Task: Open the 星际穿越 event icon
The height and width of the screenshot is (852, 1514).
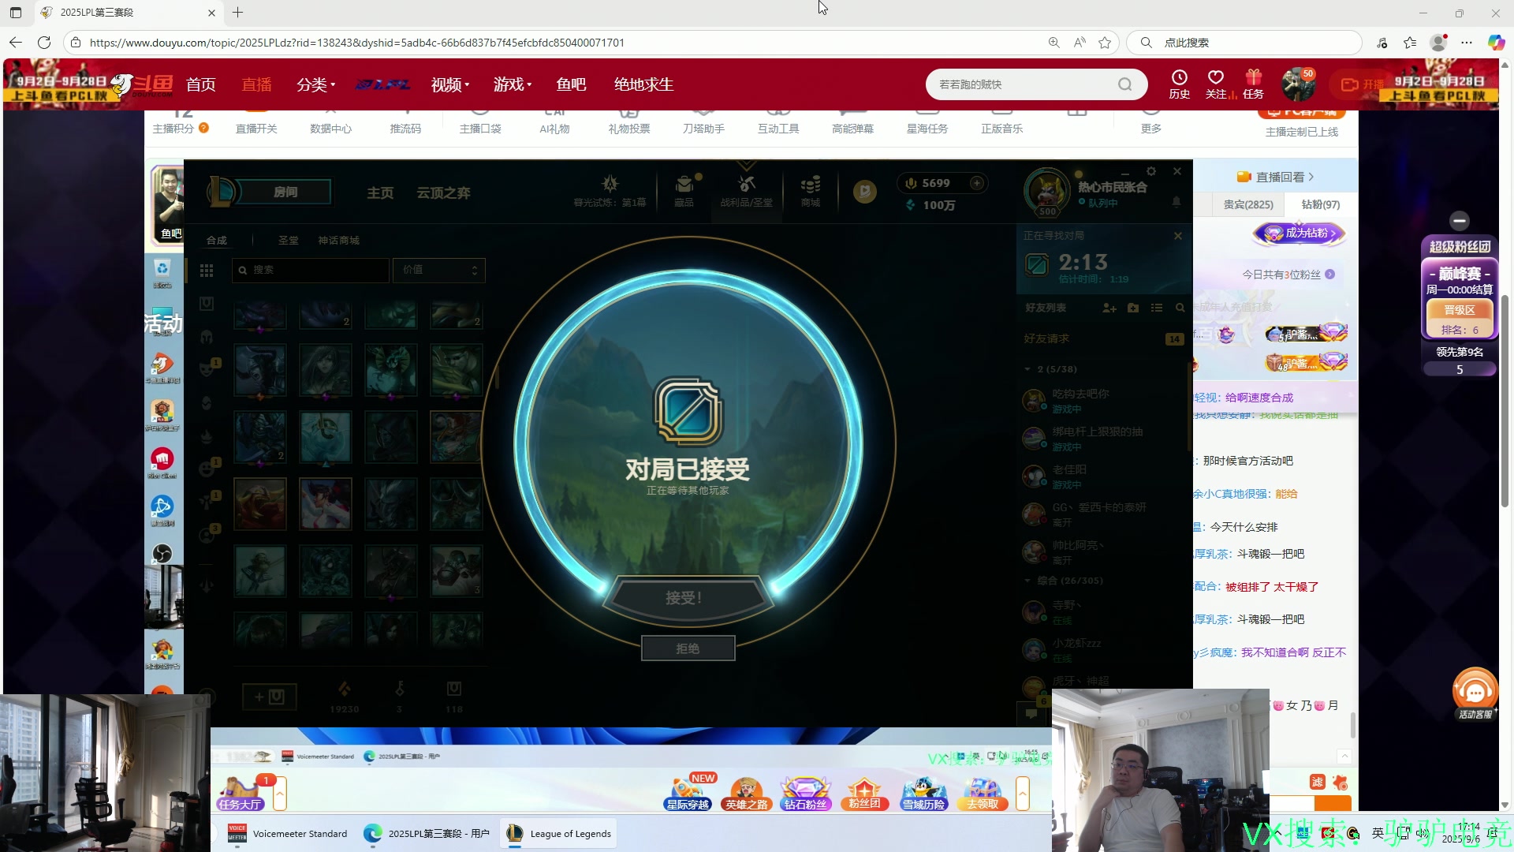Action: click(x=688, y=793)
